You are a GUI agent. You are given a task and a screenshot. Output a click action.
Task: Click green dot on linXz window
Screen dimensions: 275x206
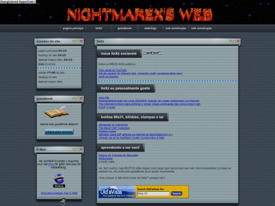pos(231,41)
